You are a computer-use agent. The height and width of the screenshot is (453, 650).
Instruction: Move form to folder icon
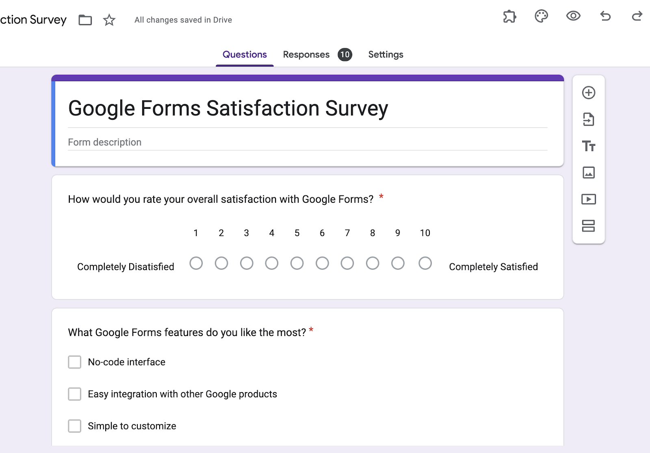[85, 20]
